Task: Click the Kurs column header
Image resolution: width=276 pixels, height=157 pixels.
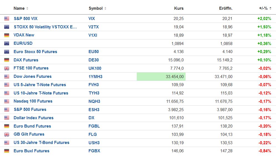Action: tap(179, 8)
